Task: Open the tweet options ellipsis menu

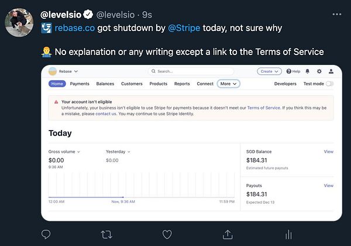Action: pyautogui.click(x=336, y=13)
